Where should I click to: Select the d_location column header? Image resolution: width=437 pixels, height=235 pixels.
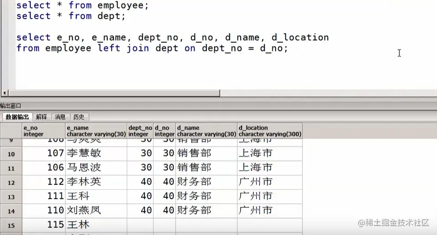pyautogui.click(x=270, y=131)
